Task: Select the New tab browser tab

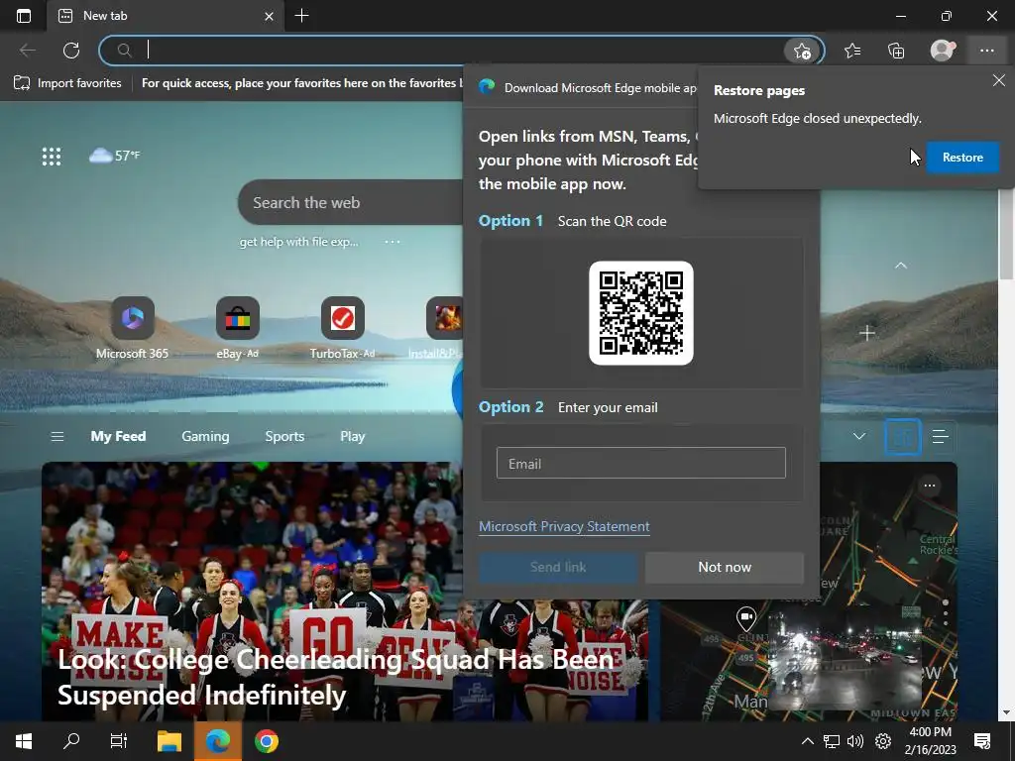Action: click(x=166, y=16)
